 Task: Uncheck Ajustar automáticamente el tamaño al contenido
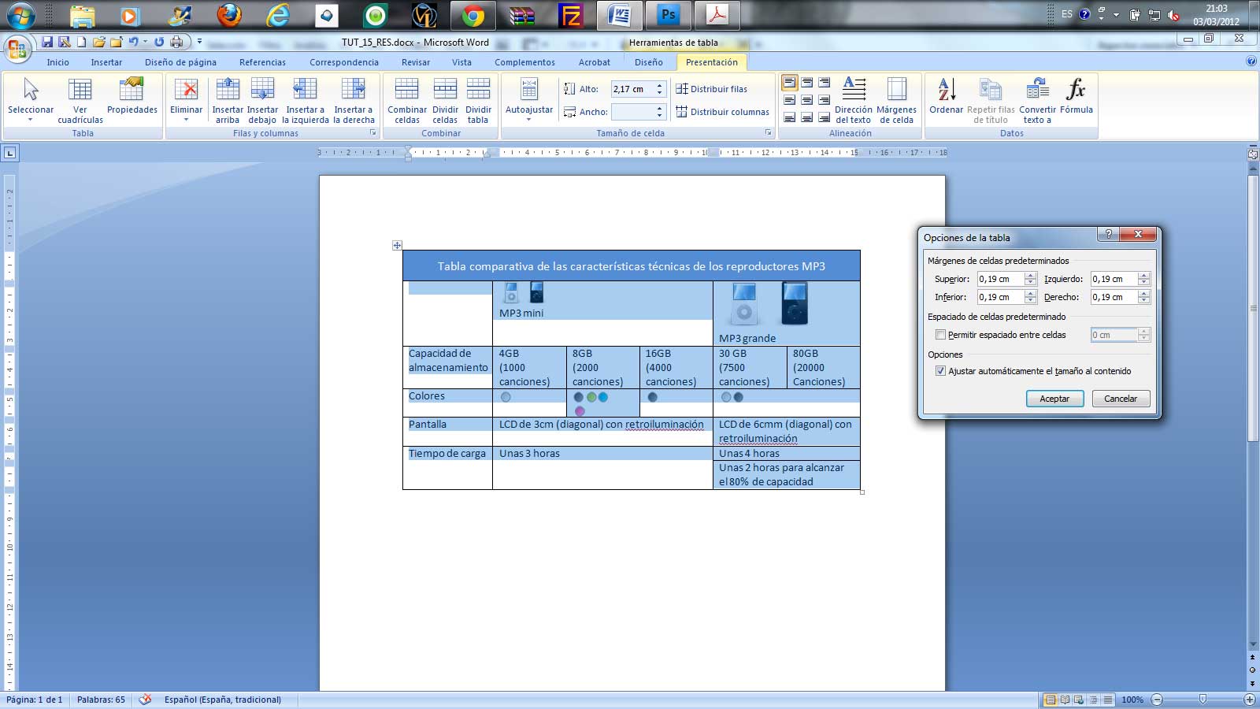pos(940,370)
